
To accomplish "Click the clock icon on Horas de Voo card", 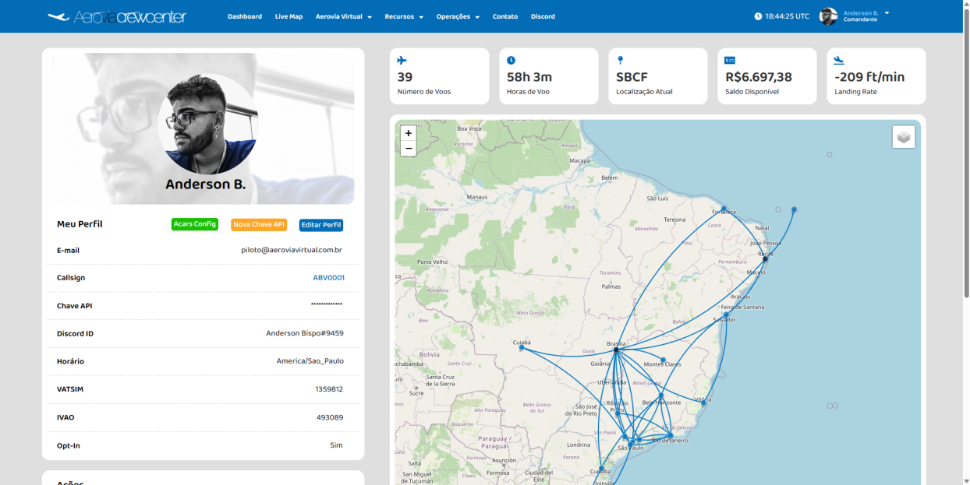I will [x=512, y=60].
